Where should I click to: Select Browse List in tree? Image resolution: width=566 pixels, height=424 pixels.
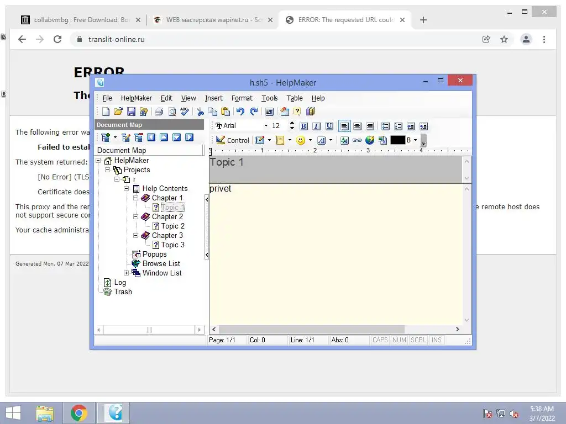[161, 263]
